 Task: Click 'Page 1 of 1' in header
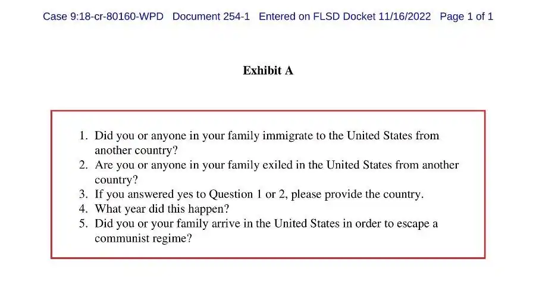466,16
